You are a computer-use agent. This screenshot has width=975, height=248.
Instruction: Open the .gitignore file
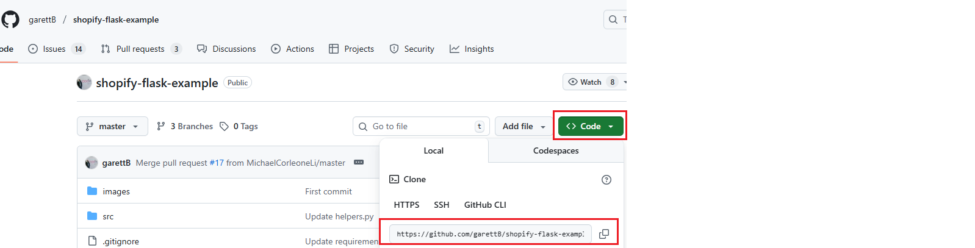tap(121, 241)
